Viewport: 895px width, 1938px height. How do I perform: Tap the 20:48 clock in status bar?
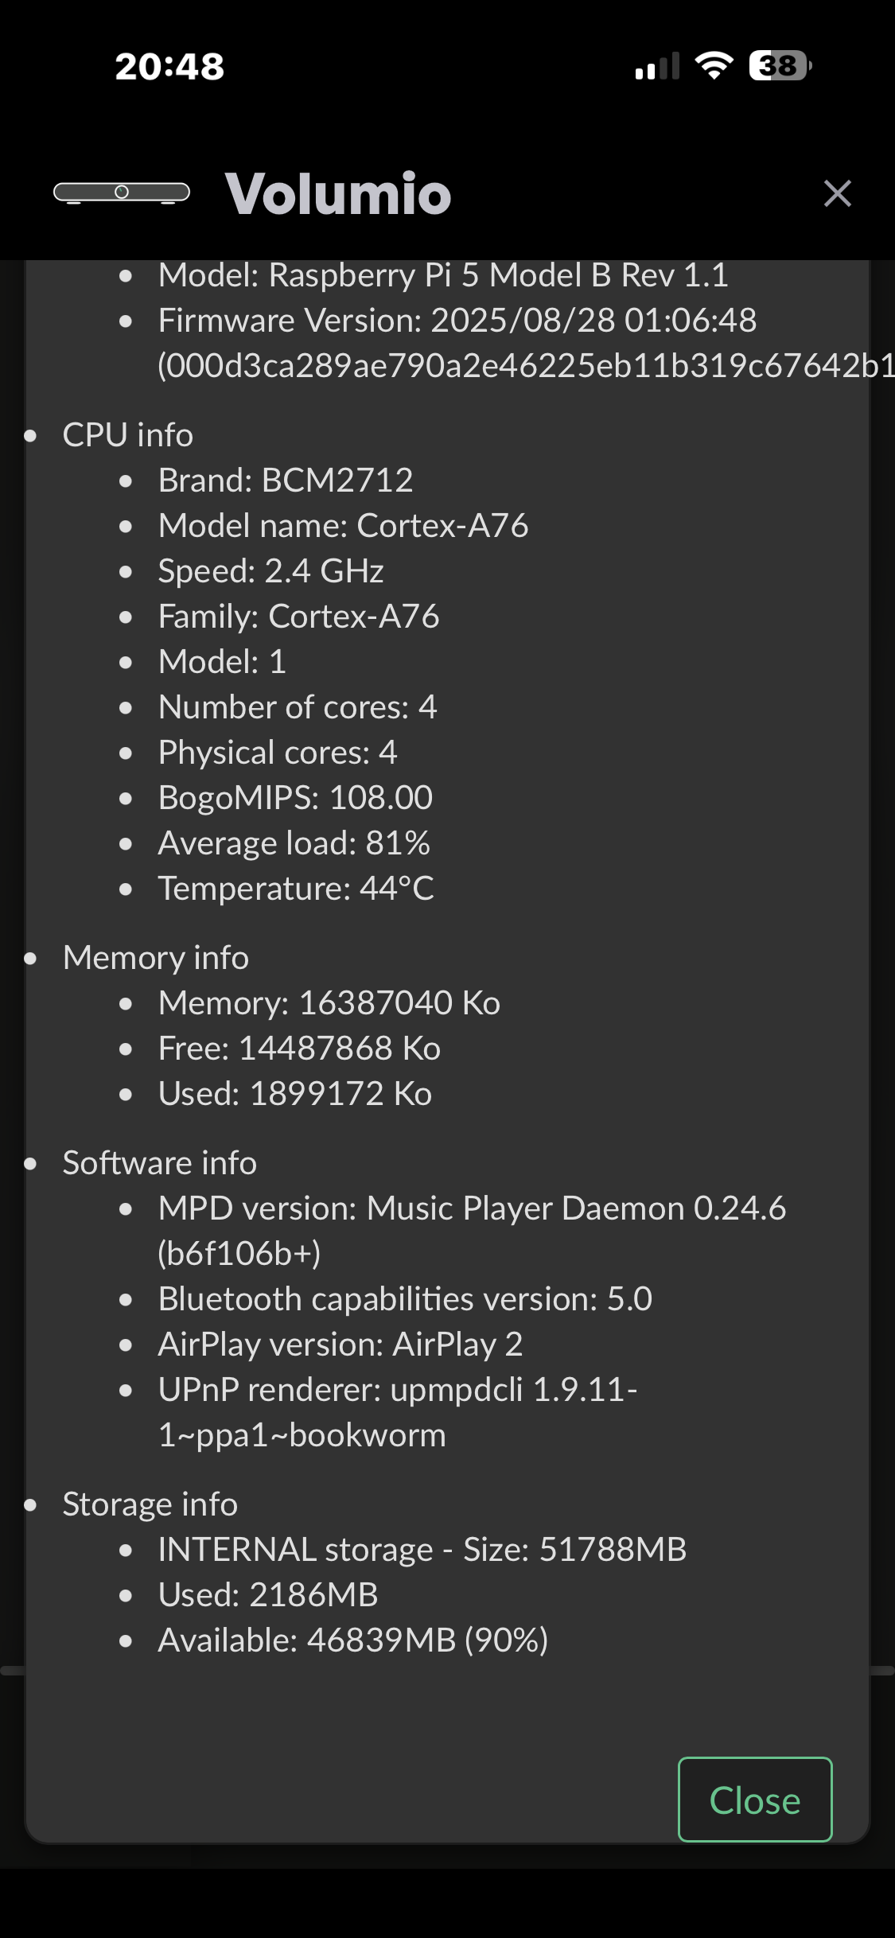pos(169,67)
